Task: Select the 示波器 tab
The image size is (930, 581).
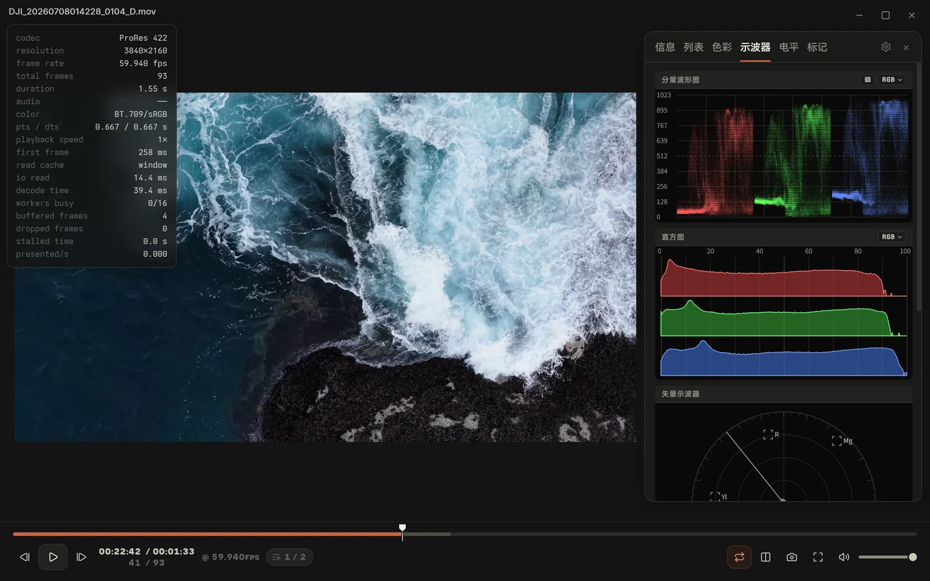Action: (755, 47)
